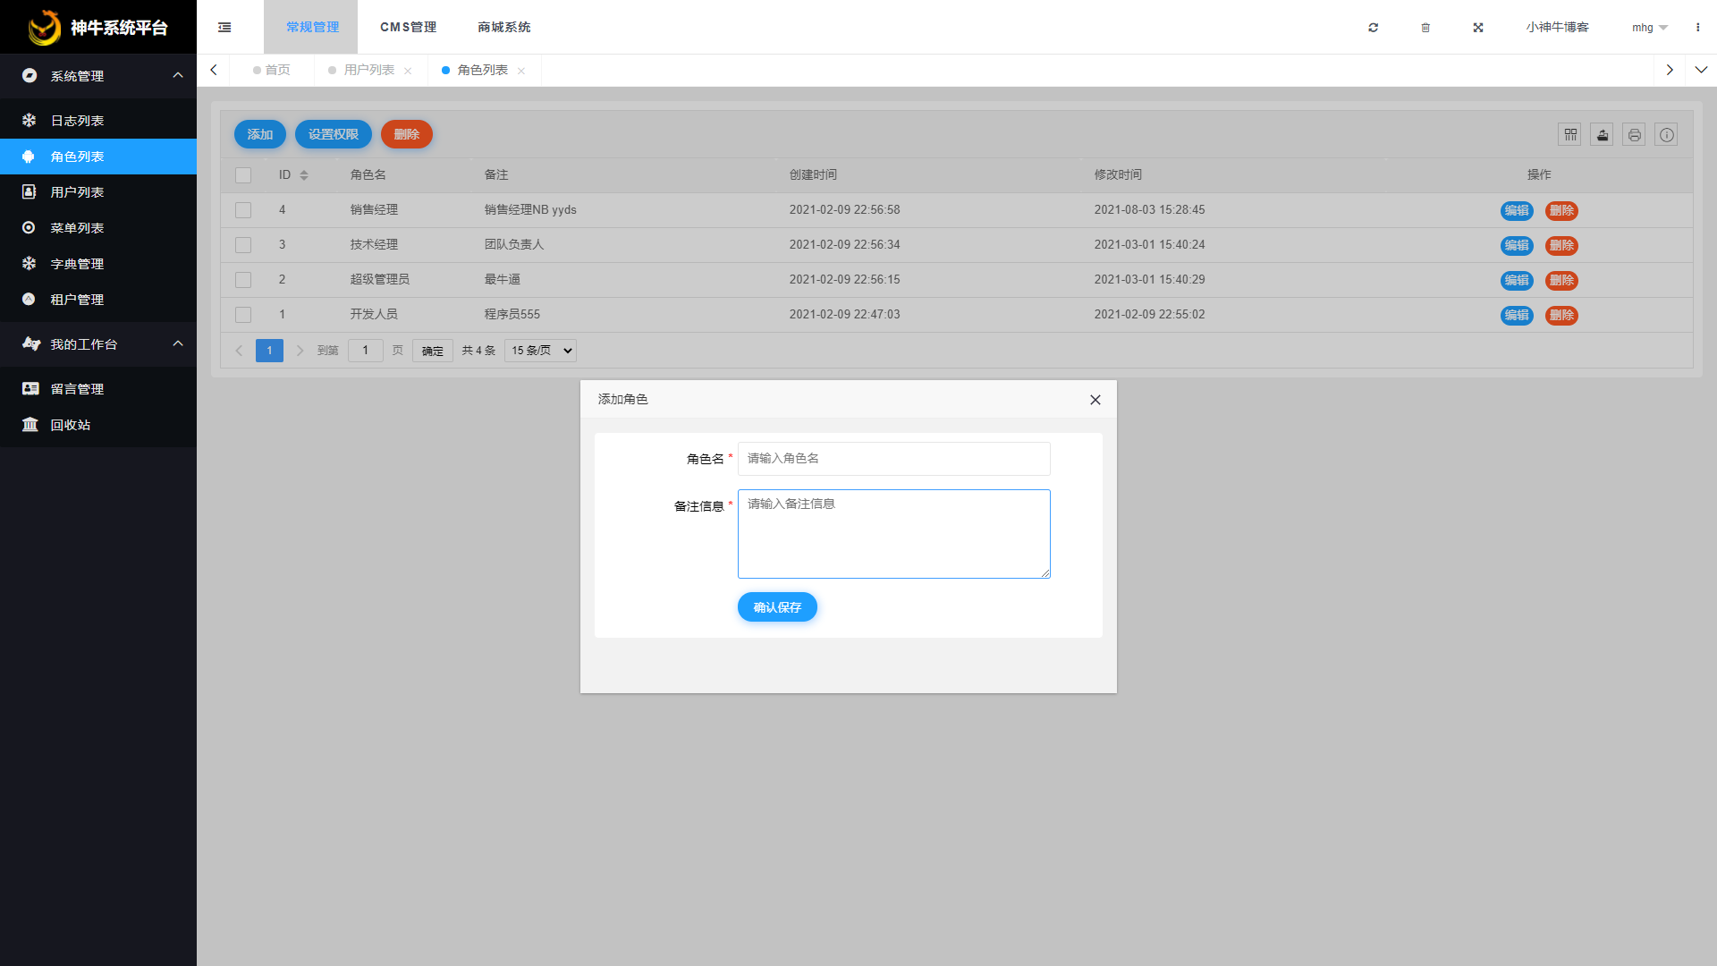The width and height of the screenshot is (1717, 966).
Task: Open fullscreen mode via the expand icon
Action: tap(1478, 27)
